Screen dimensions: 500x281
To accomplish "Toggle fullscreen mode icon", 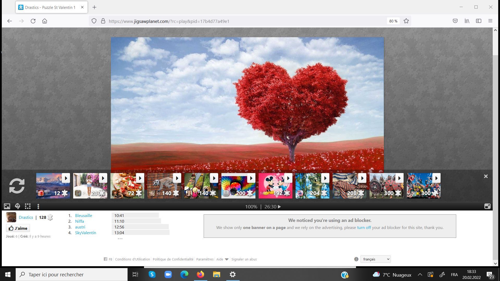I will point(487,206).
